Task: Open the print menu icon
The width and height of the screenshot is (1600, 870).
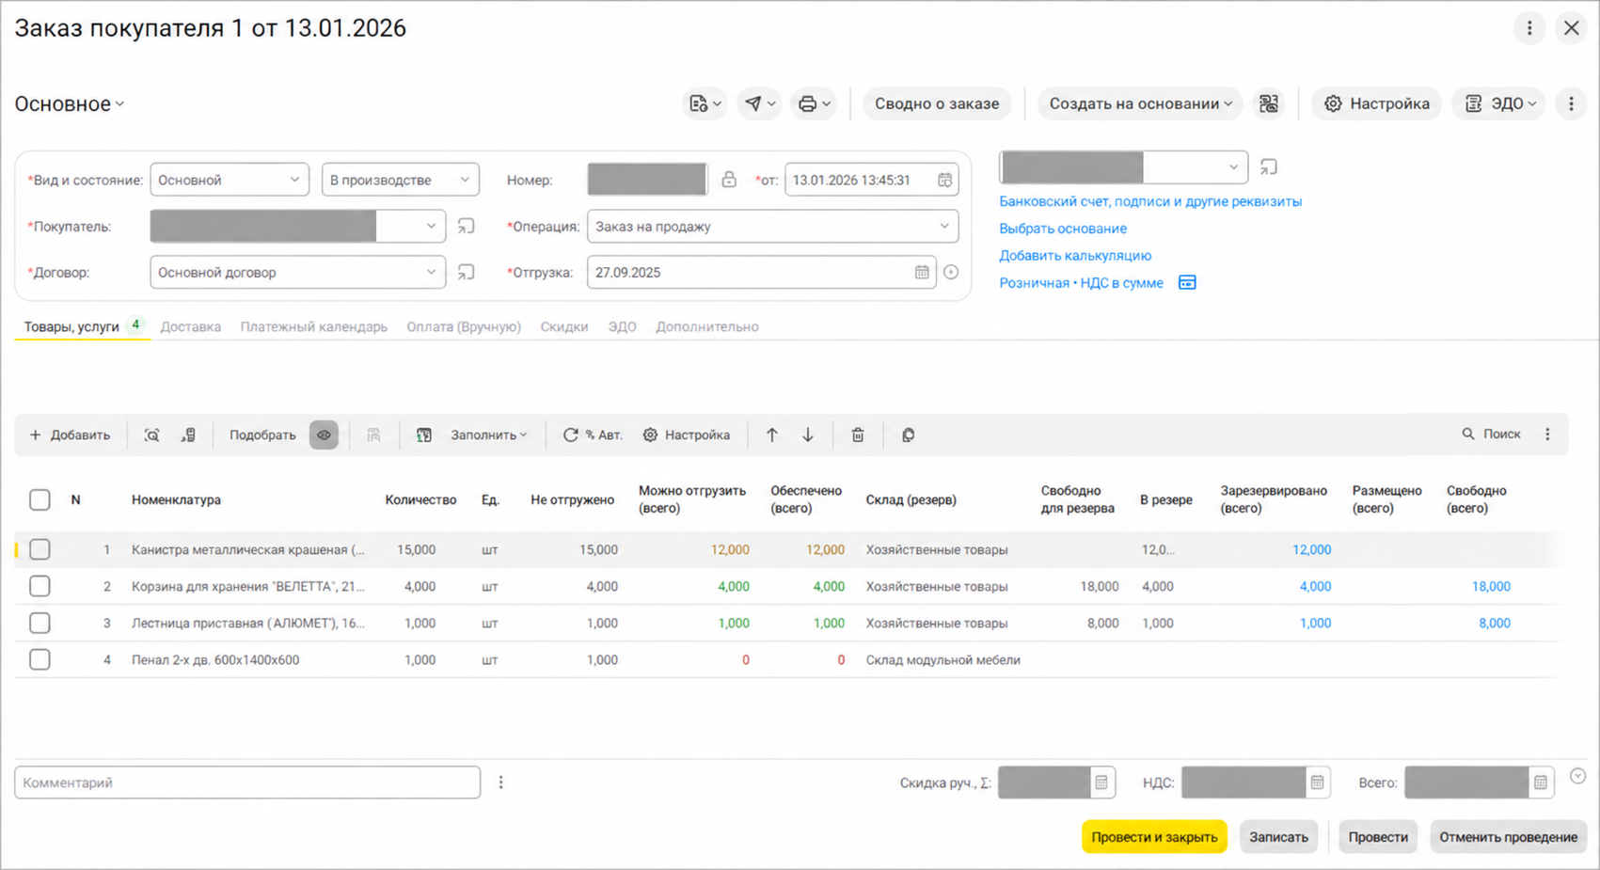Action: 814,103
